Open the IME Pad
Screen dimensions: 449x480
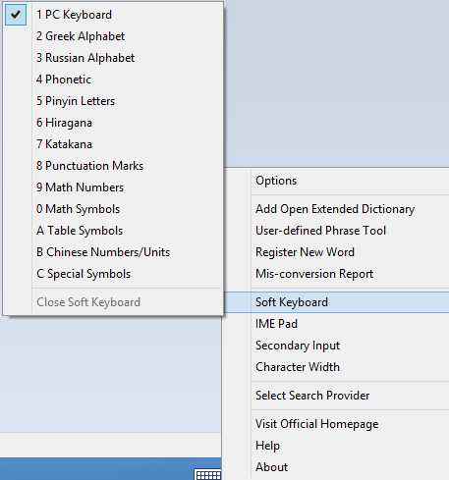pyautogui.click(x=336, y=324)
